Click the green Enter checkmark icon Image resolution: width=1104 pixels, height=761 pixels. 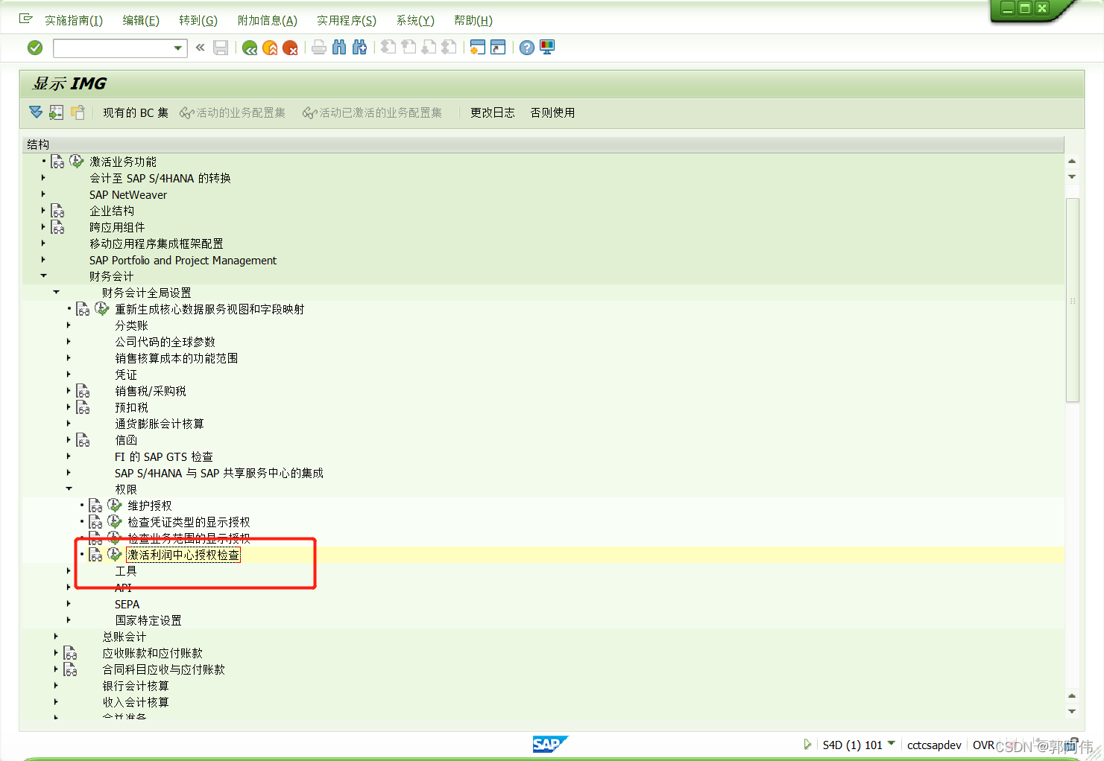tap(35, 48)
